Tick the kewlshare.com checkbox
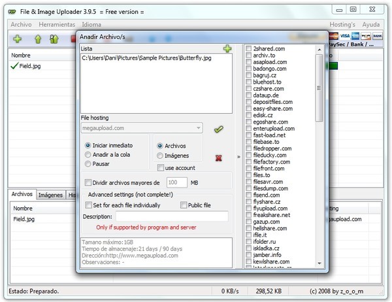The height and width of the screenshot is (302, 392). [x=248, y=261]
